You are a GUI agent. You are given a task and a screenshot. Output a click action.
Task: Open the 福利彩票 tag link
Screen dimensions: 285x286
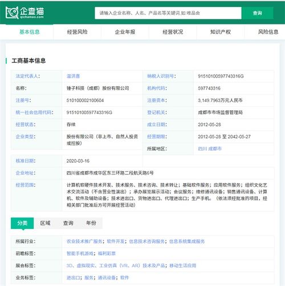(x=107, y=253)
